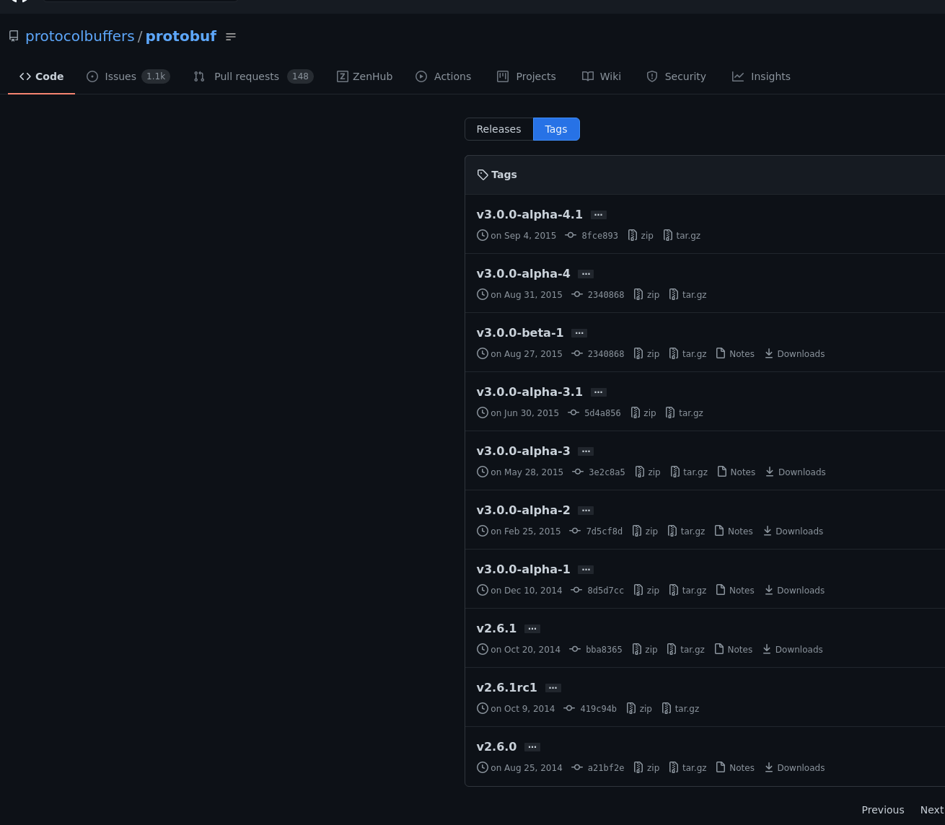This screenshot has width=945, height=825.
Task: Switch to the Code tab
Action: point(41,76)
